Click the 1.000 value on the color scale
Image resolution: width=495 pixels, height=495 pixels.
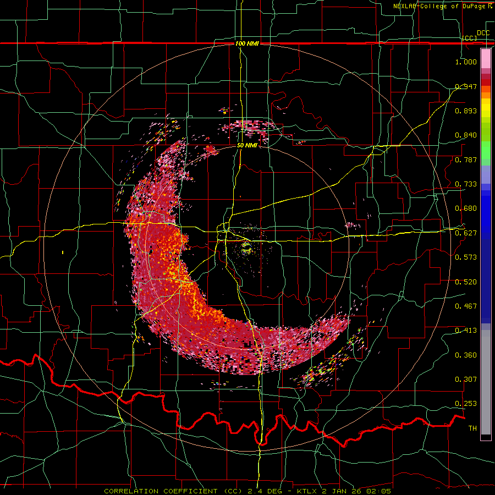coord(466,62)
